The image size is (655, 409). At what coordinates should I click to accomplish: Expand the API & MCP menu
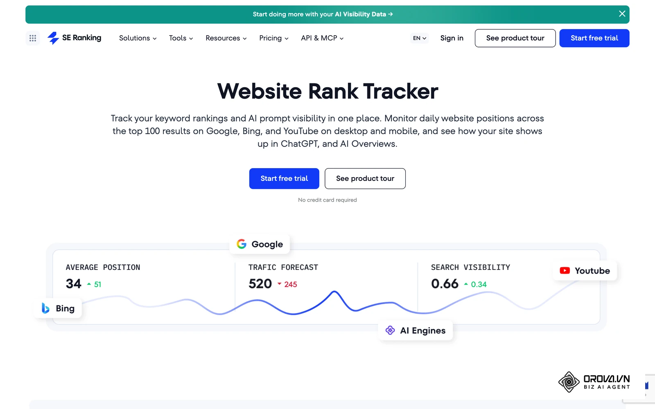coord(322,38)
